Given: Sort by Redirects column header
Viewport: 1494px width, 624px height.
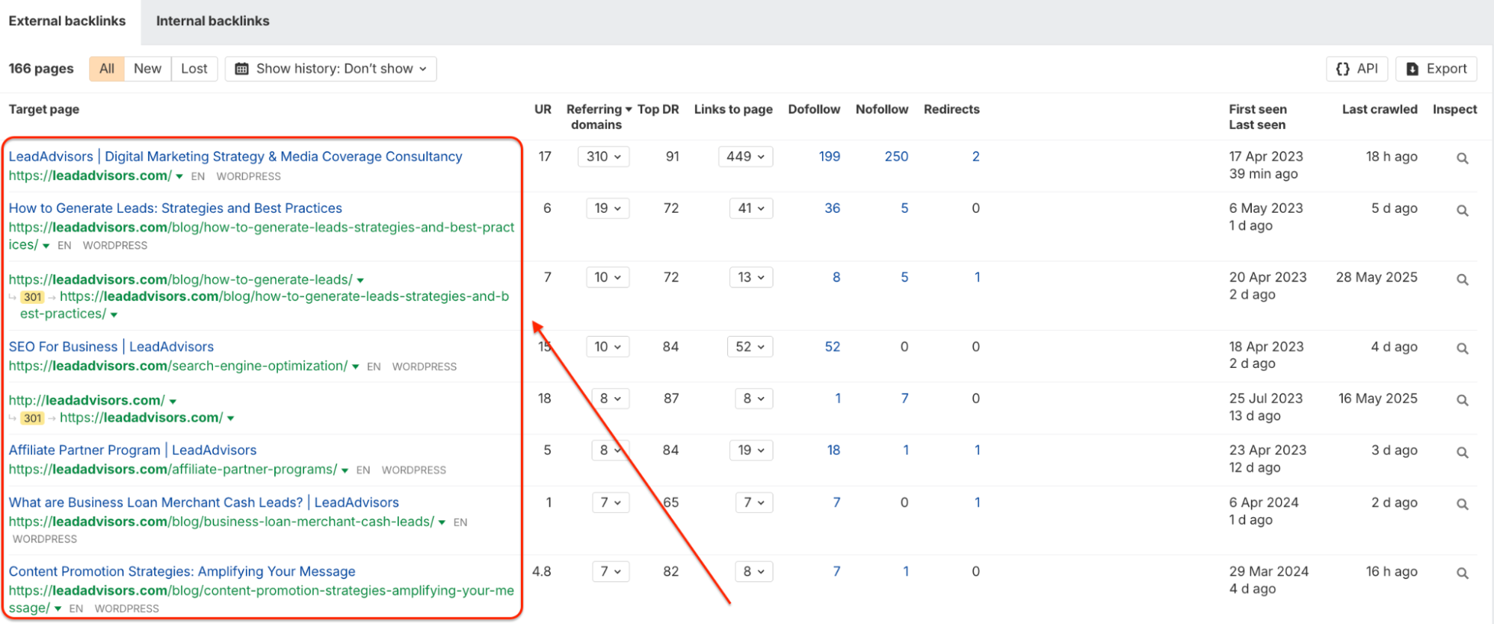Looking at the screenshot, I should point(951,109).
